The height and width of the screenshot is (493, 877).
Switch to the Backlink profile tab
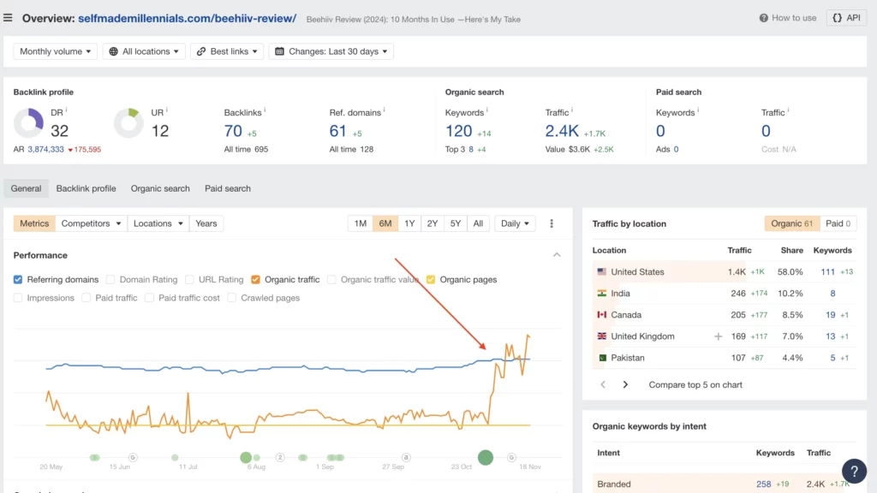coord(86,188)
